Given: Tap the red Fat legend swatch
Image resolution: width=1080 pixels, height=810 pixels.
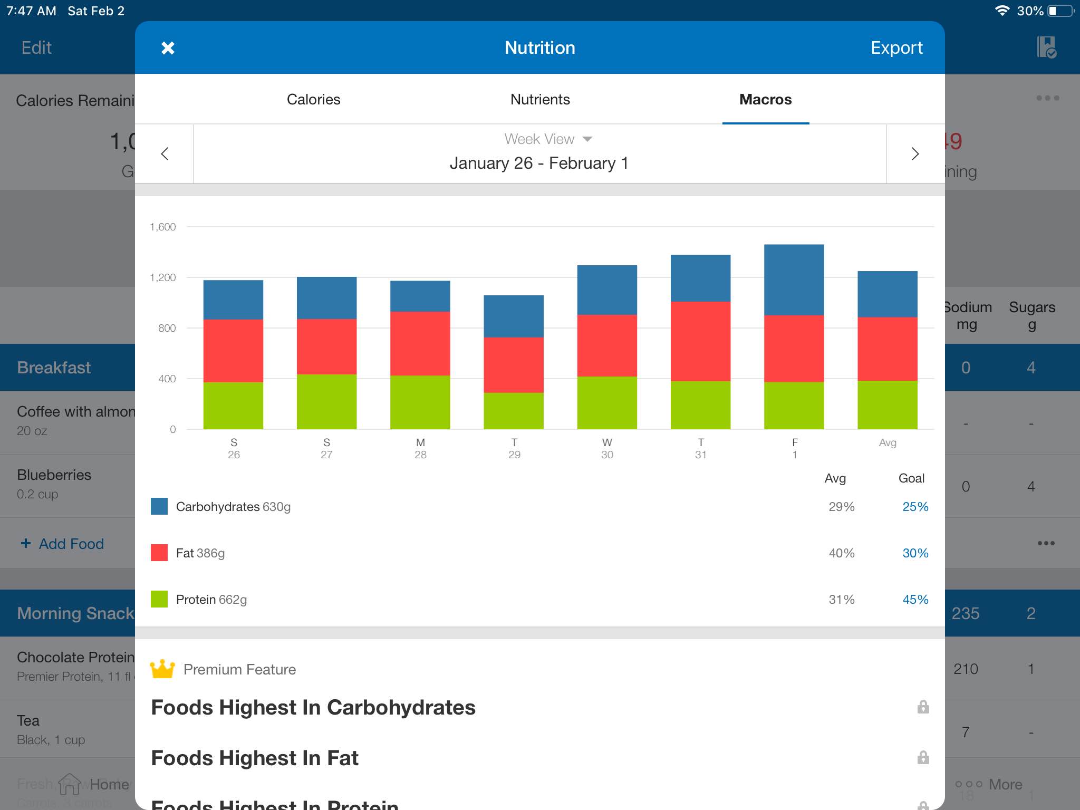Looking at the screenshot, I should pyautogui.click(x=159, y=553).
